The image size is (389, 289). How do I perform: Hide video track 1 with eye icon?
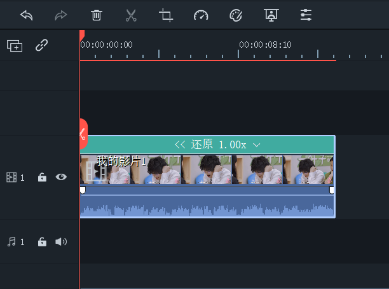pos(61,177)
